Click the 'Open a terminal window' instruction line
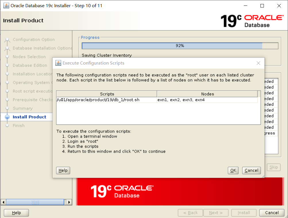This screenshot has width=288, height=218. coord(92,136)
